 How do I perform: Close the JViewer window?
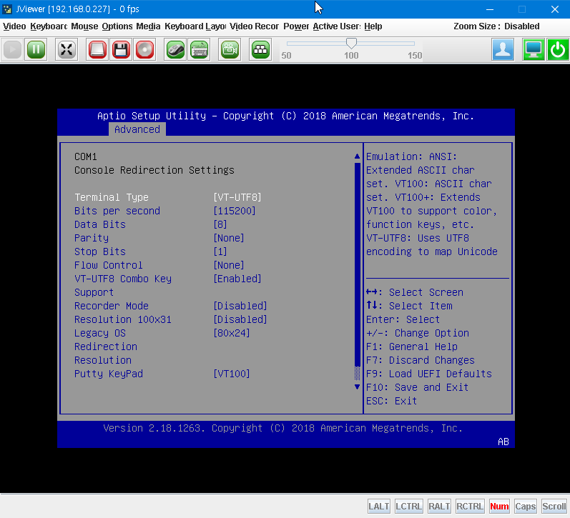point(555,9)
